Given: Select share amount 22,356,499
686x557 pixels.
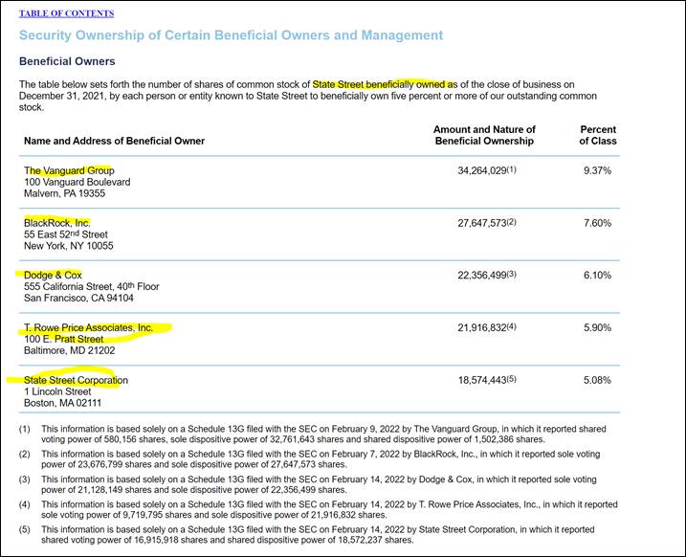Looking at the screenshot, I should click(482, 276).
